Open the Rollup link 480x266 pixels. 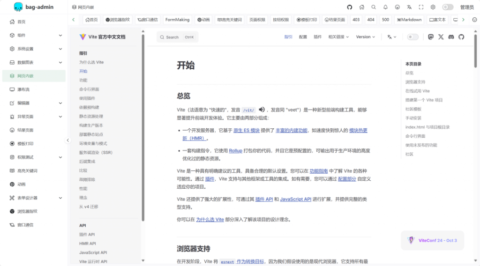pos(235,150)
